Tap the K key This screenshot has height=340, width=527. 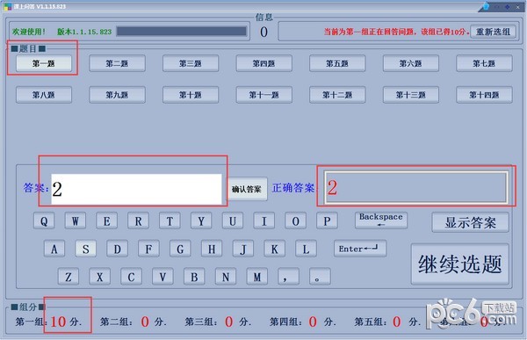(275, 249)
